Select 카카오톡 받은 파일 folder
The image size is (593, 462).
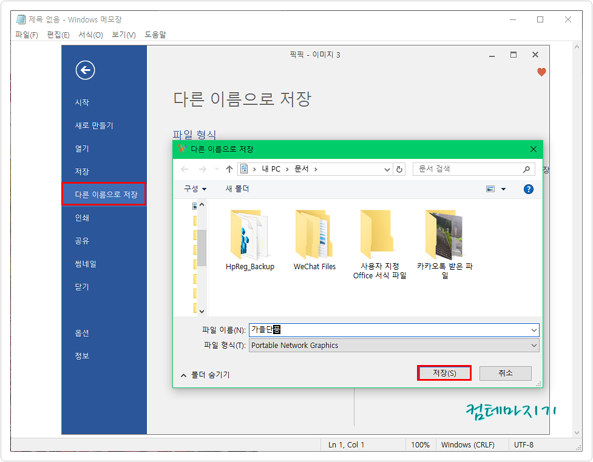point(445,244)
